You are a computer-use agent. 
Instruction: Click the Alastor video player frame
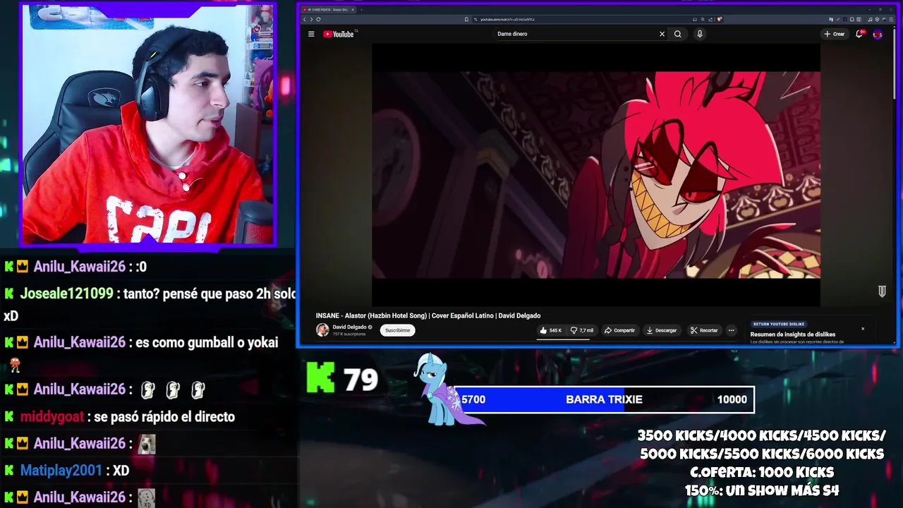pos(596,175)
